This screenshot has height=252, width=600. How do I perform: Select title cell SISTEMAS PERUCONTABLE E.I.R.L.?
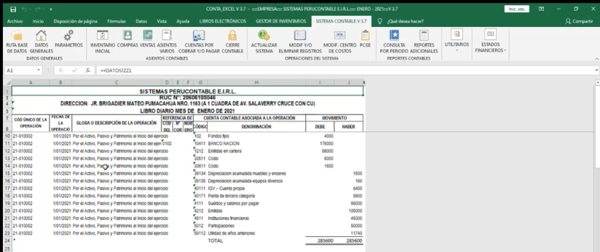[x=187, y=91]
